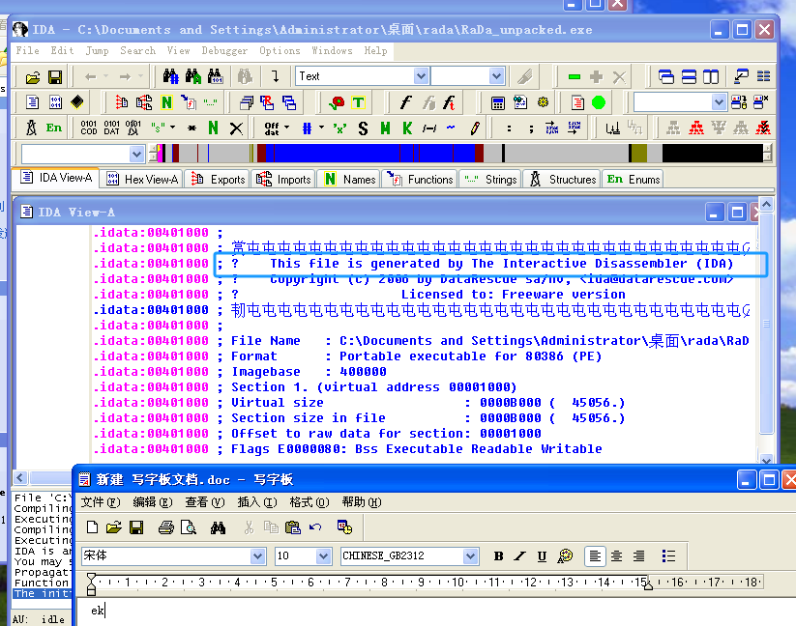Toggle align left in WordPad

595,556
